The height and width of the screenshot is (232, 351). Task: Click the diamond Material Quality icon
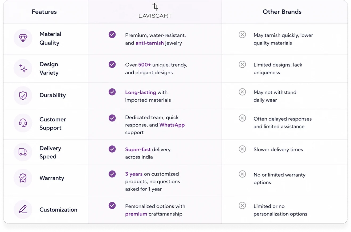(x=23, y=38)
